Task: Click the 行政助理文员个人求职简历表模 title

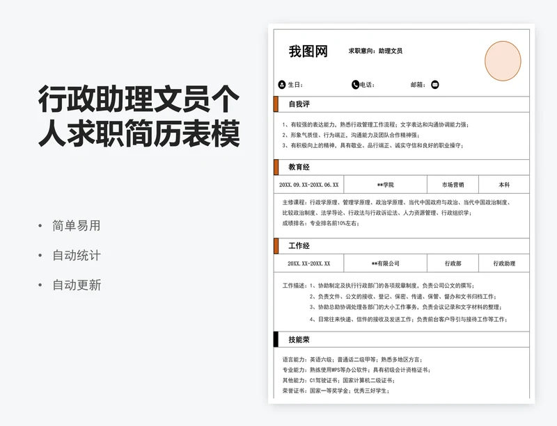Action: coord(139,116)
